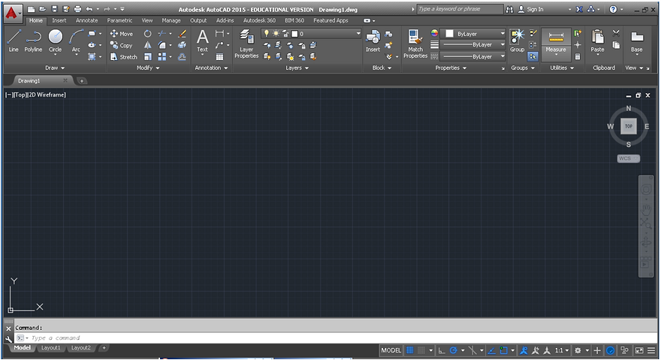Click the Plot printer icon in quick access
The image size is (661, 360).
tap(77, 9)
